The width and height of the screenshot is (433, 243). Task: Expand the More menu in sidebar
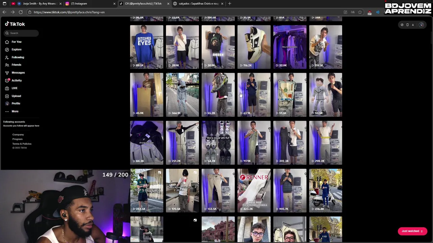[12, 111]
